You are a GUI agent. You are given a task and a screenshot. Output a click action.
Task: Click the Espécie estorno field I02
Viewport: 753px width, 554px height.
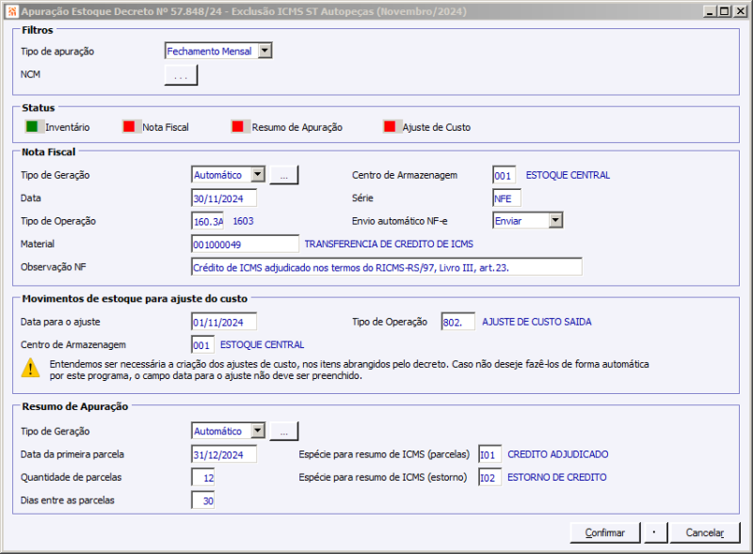coord(489,478)
